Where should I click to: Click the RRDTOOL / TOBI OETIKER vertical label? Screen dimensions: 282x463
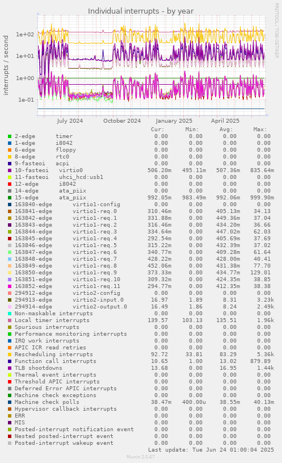tap(277, 31)
